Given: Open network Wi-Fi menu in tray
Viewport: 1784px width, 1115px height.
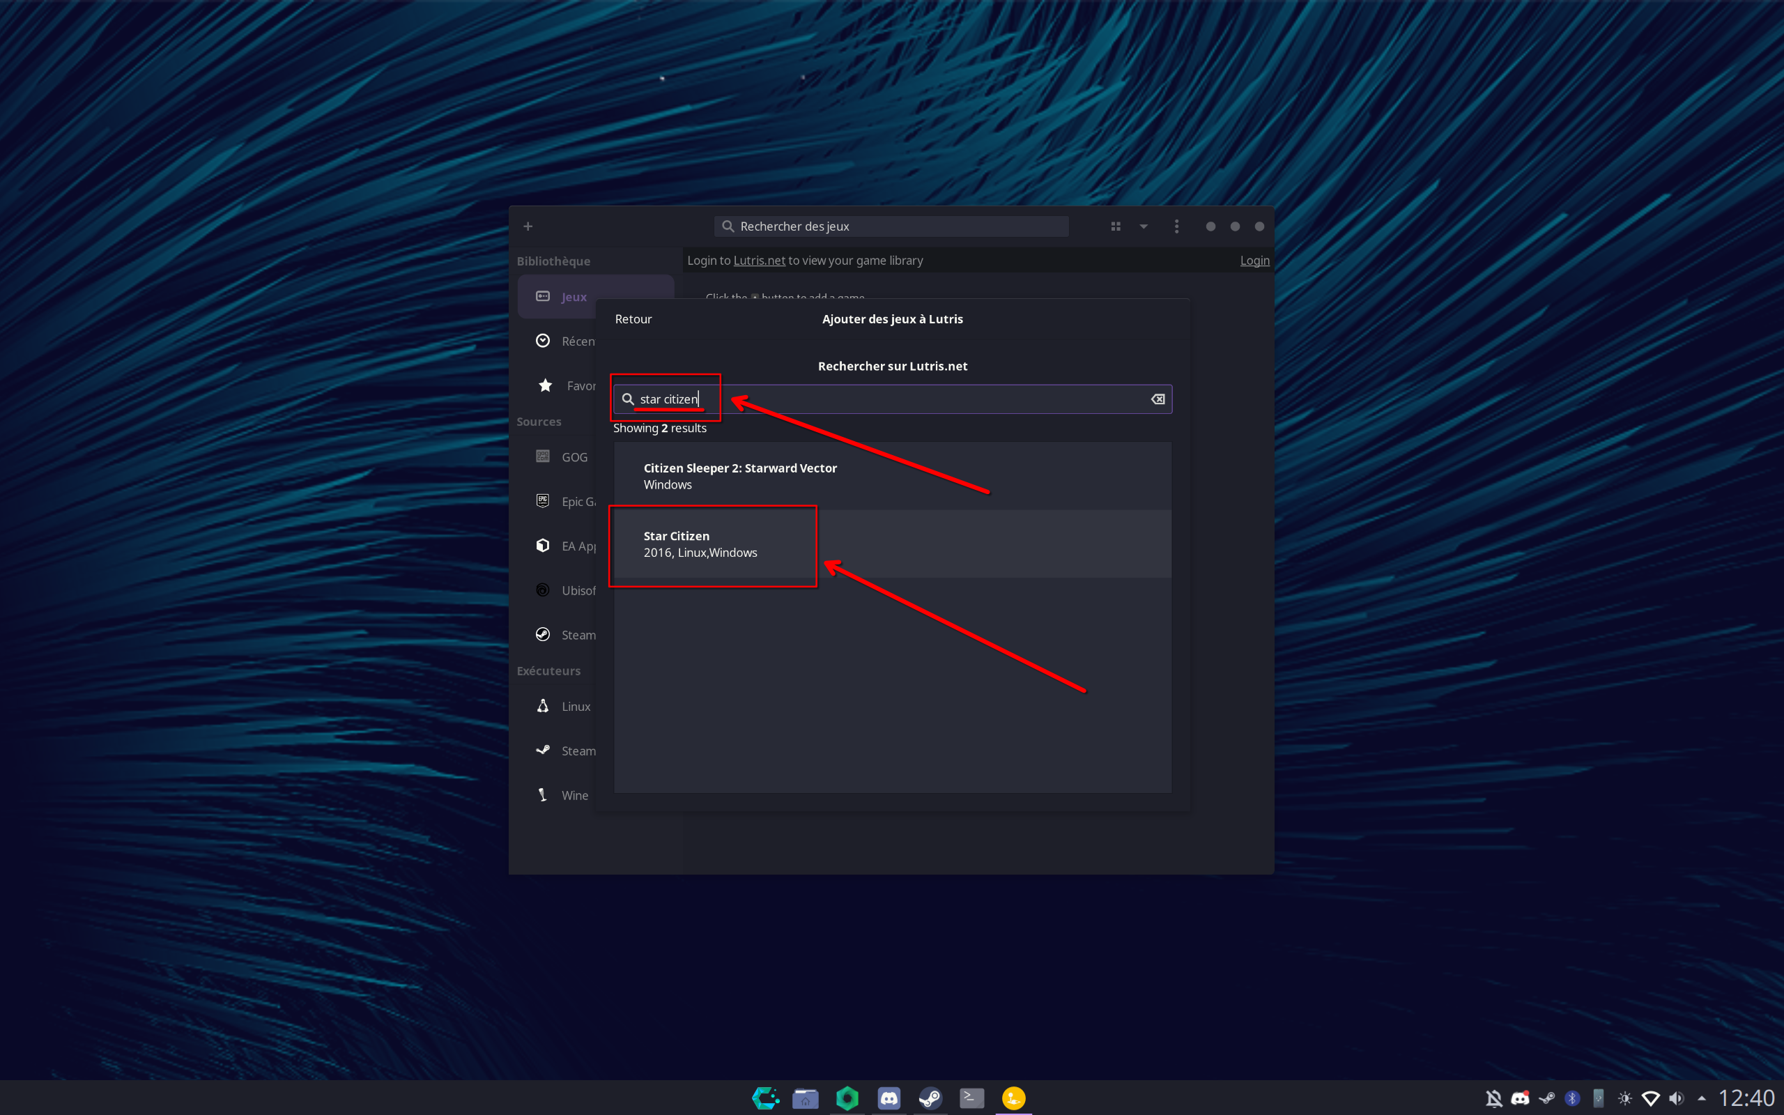Looking at the screenshot, I should (x=1651, y=1099).
